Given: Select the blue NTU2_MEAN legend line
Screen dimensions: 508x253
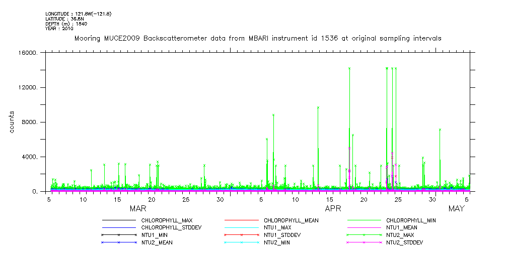Looking at the screenshot, I should click(119, 242).
